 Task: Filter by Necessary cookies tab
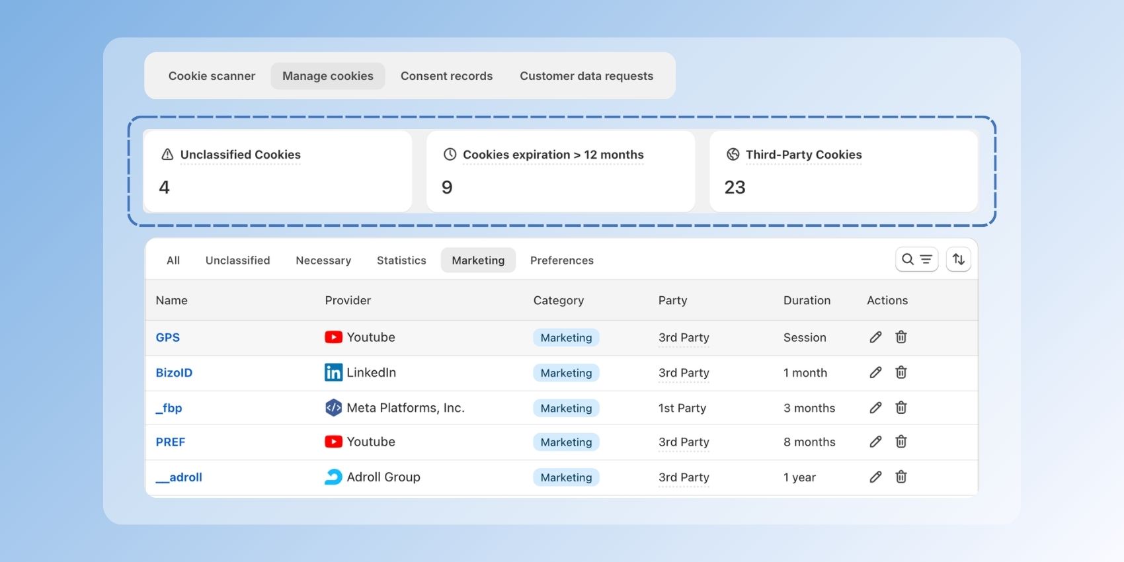pos(323,261)
